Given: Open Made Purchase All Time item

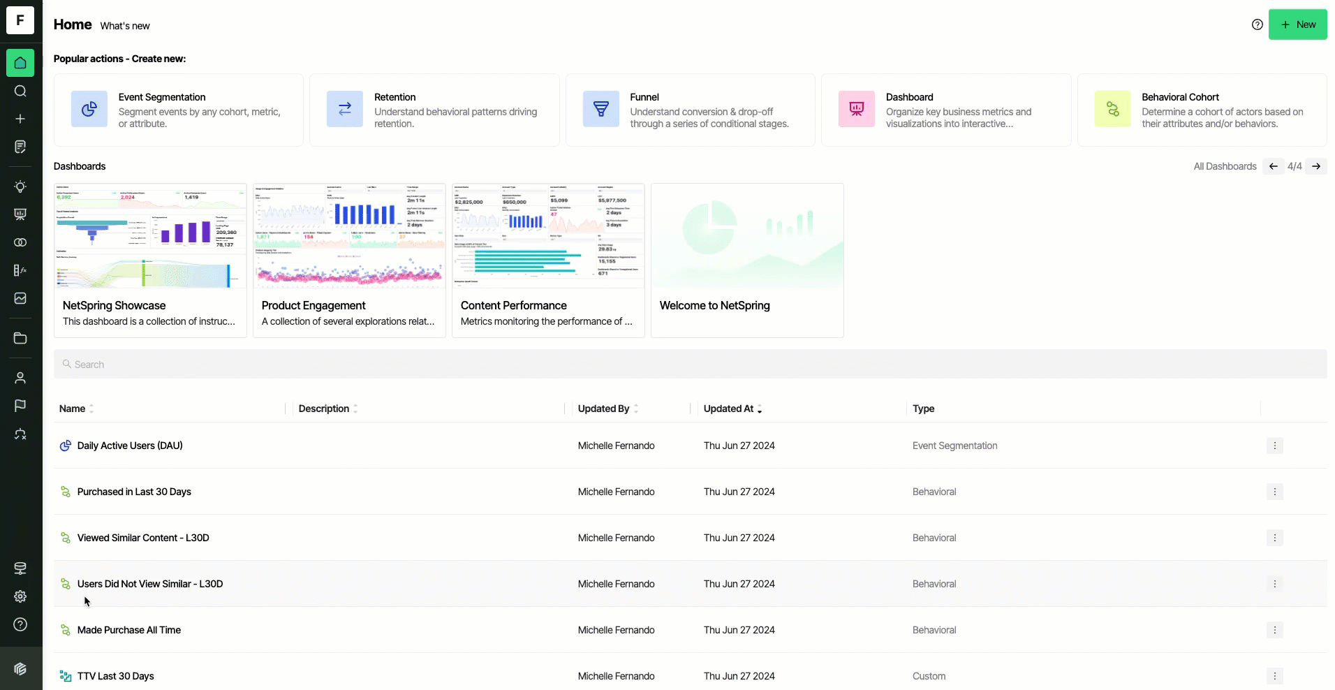Looking at the screenshot, I should (129, 630).
